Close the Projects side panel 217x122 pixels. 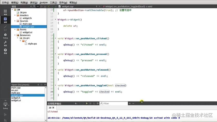[x=45, y=6]
